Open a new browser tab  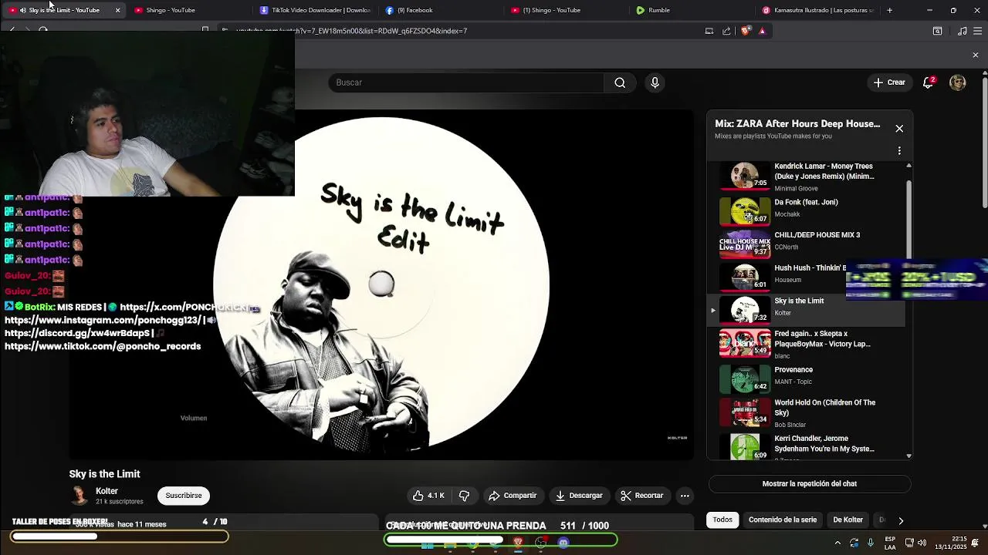(x=889, y=10)
